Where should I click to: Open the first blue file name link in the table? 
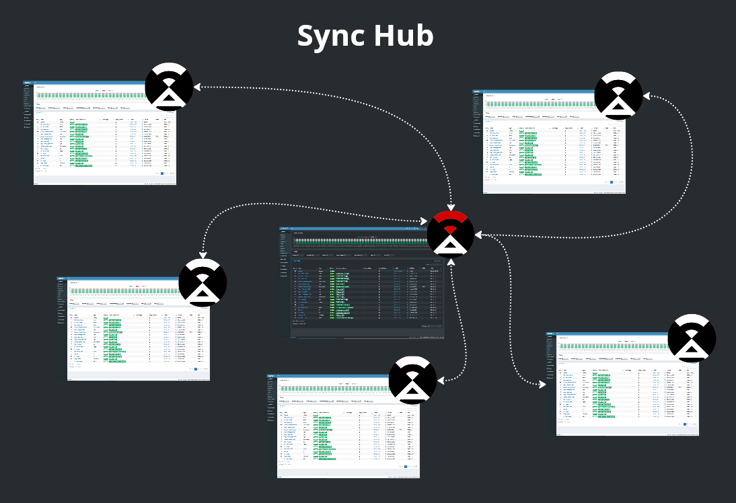coord(42,122)
